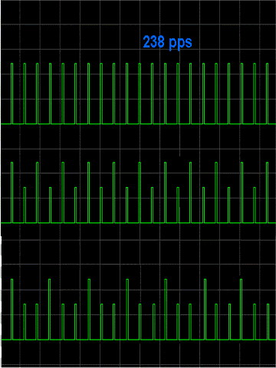Click the baseline of the bottom waveform
276x368 pixels.
(138, 340)
